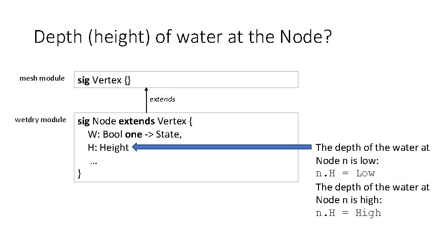Screen dimensions: 438x246
Task: Click the bold 'extends' keyword in Node signature
Action: pyautogui.click(x=136, y=121)
